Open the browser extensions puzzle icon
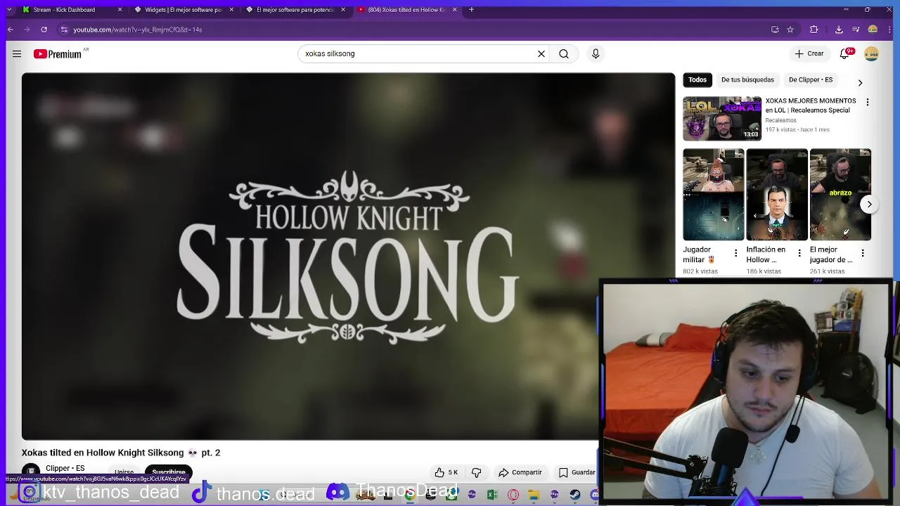 click(814, 30)
